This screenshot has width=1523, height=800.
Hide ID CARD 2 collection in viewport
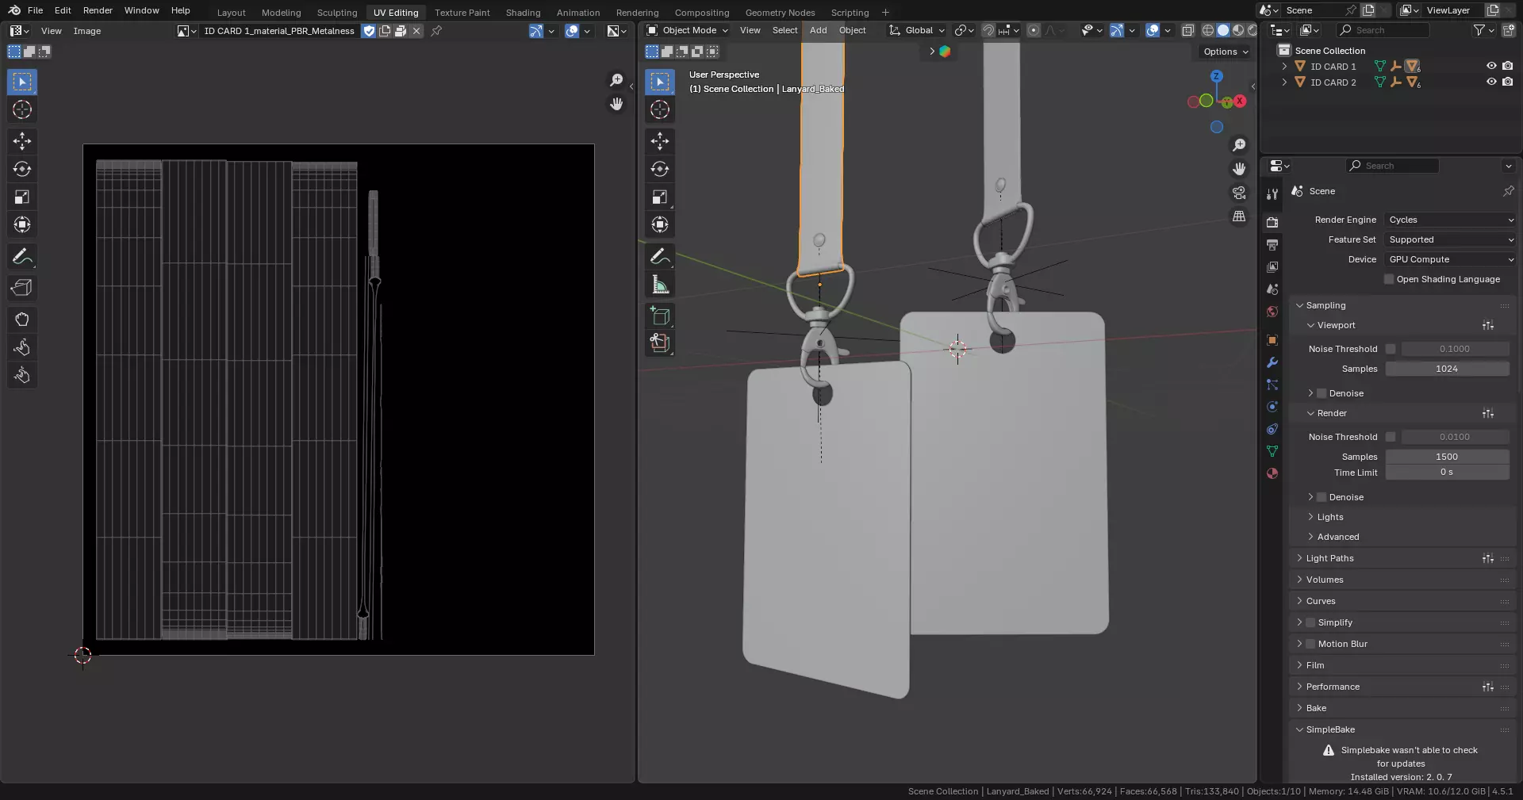1491,82
